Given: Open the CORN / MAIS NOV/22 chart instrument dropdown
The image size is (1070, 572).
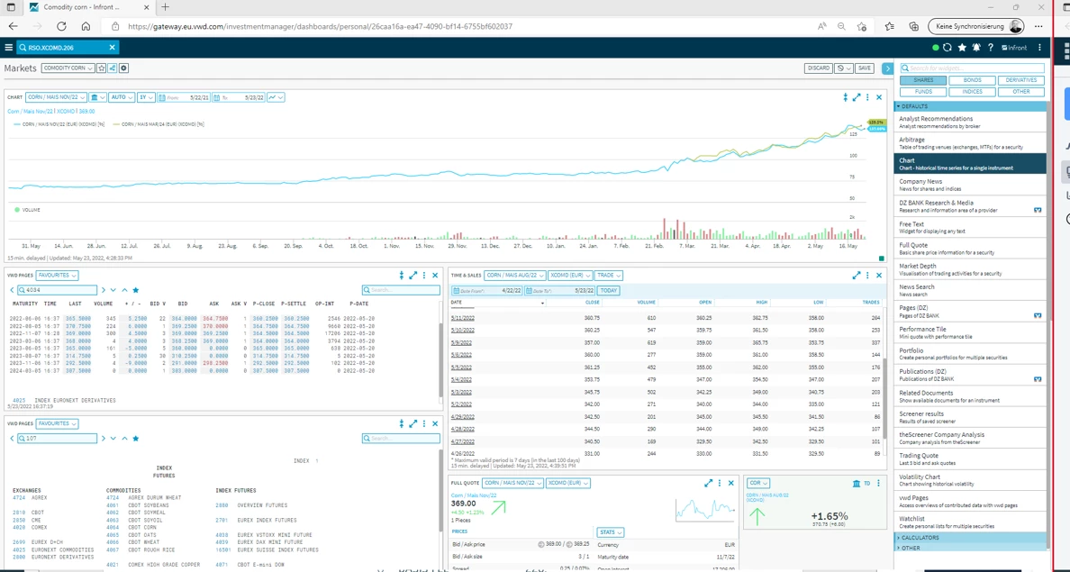Looking at the screenshot, I should (57, 97).
